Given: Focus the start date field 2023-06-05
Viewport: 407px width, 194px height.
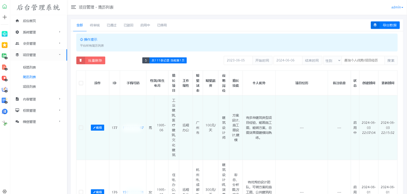Looking at the screenshot, I should 238,61.
